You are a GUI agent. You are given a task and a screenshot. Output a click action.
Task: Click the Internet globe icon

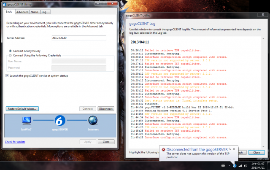tap(93, 120)
